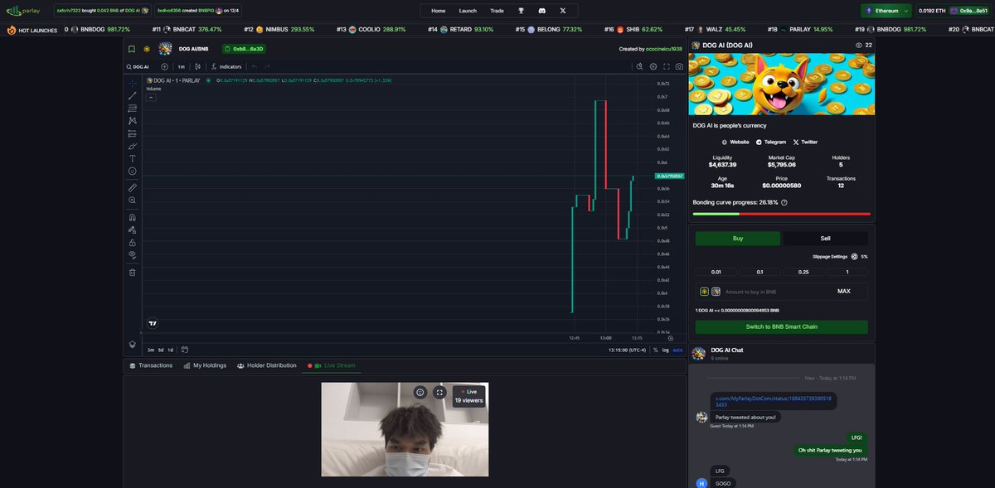The width and height of the screenshot is (995, 488).
Task: Open the chart timezone menu showing UTC-4
Action: coord(628,350)
